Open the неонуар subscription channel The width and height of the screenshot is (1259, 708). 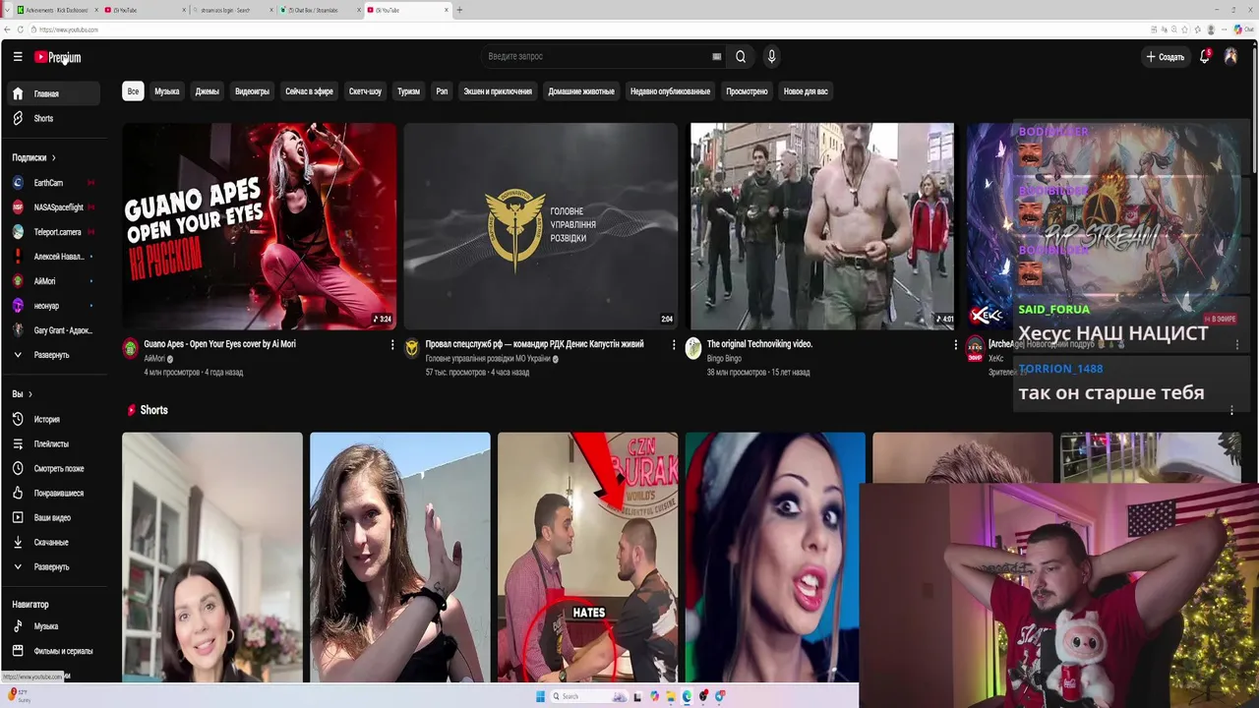[54, 306]
